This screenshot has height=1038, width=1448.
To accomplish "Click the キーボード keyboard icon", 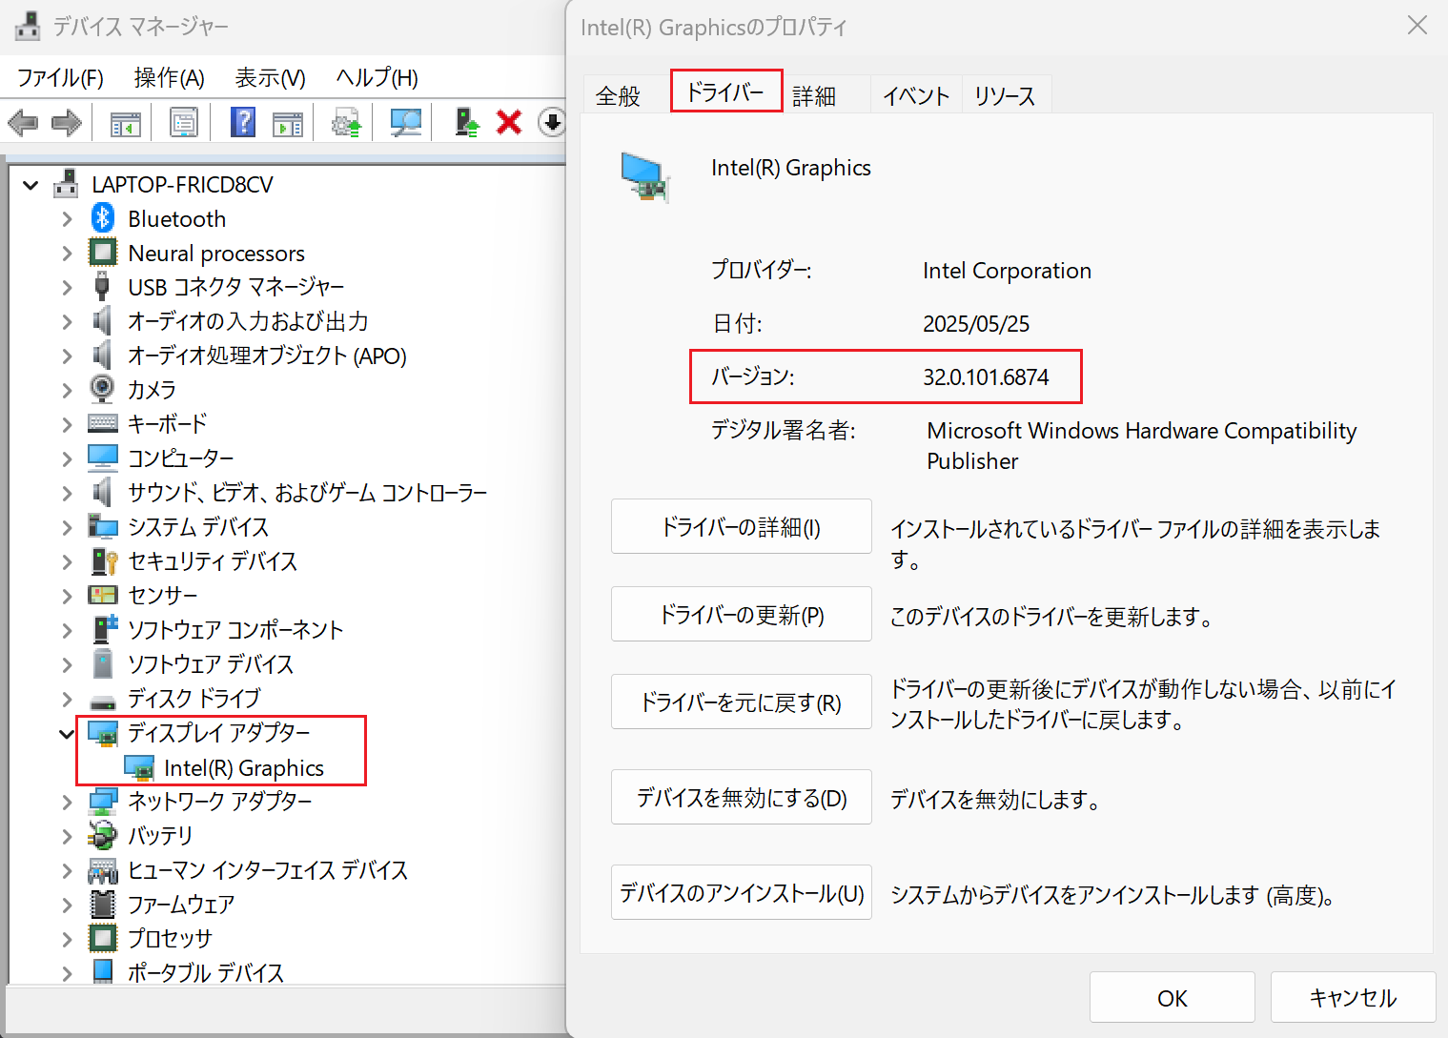I will (x=102, y=423).
